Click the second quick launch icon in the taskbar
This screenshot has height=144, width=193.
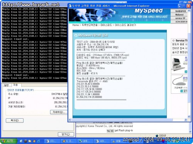[25, 141]
